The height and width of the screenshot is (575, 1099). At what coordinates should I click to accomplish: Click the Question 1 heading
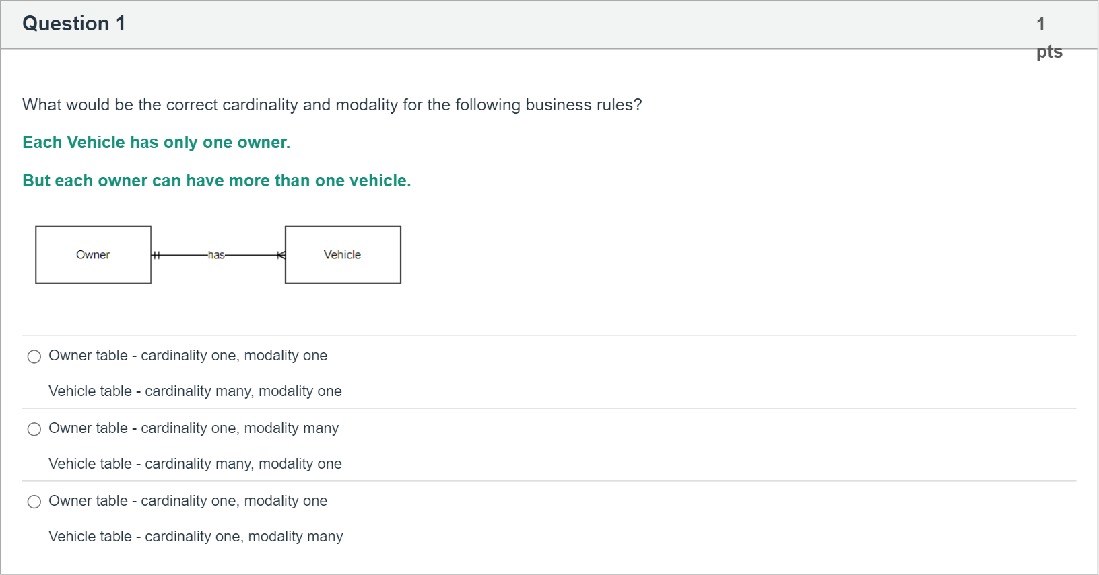73,24
